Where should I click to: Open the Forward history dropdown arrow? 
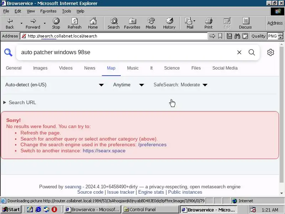click(x=45, y=23)
